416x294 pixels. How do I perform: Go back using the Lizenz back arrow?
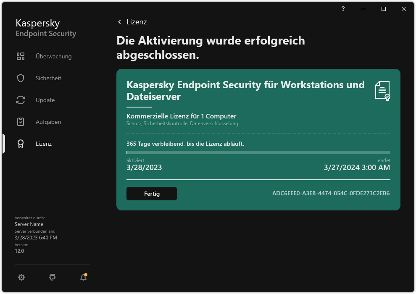click(119, 21)
